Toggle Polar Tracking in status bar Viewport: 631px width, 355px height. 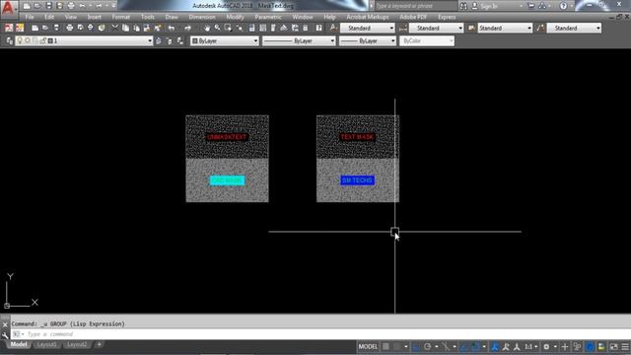(427, 346)
